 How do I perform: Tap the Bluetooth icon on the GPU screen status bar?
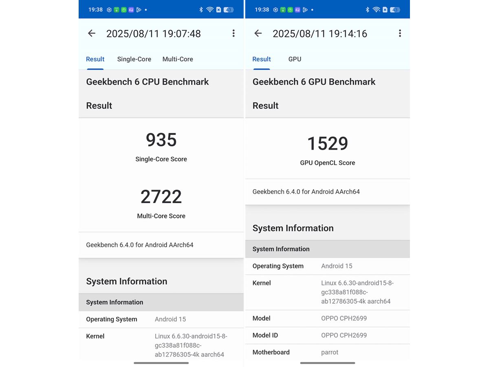(367, 9)
